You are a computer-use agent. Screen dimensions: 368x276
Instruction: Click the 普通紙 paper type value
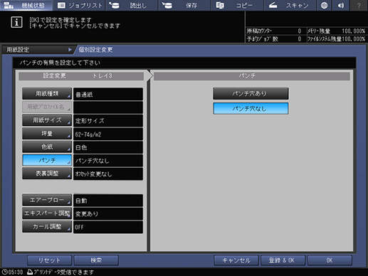point(108,94)
